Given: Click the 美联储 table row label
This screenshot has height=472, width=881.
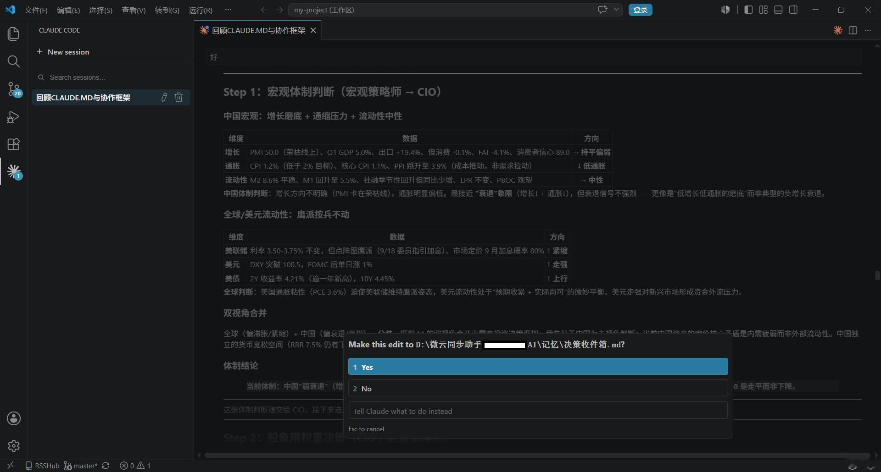Looking at the screenshot, I should click(x=236, y=251).
